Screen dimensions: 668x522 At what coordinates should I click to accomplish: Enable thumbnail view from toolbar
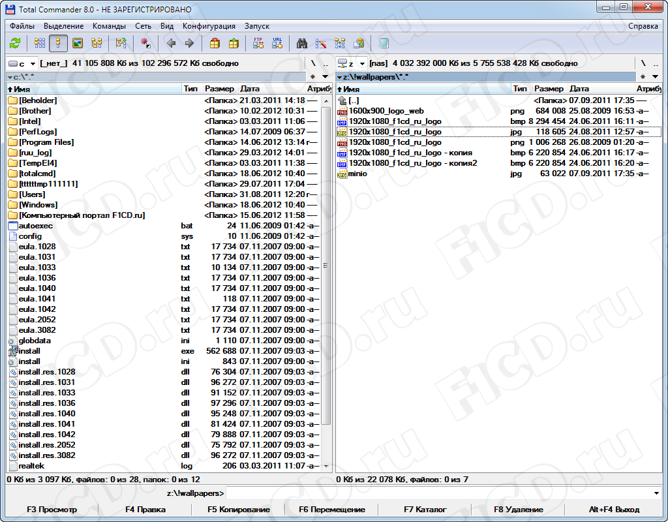pyautogui.click(x=78, y=43)
